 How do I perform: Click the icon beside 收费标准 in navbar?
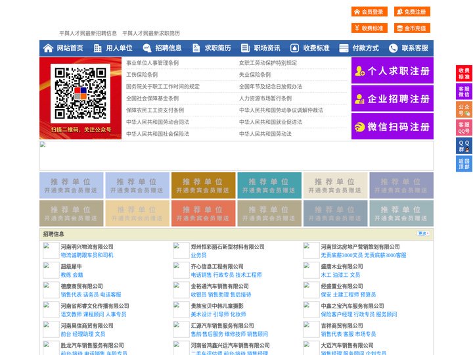pos(294,48)
